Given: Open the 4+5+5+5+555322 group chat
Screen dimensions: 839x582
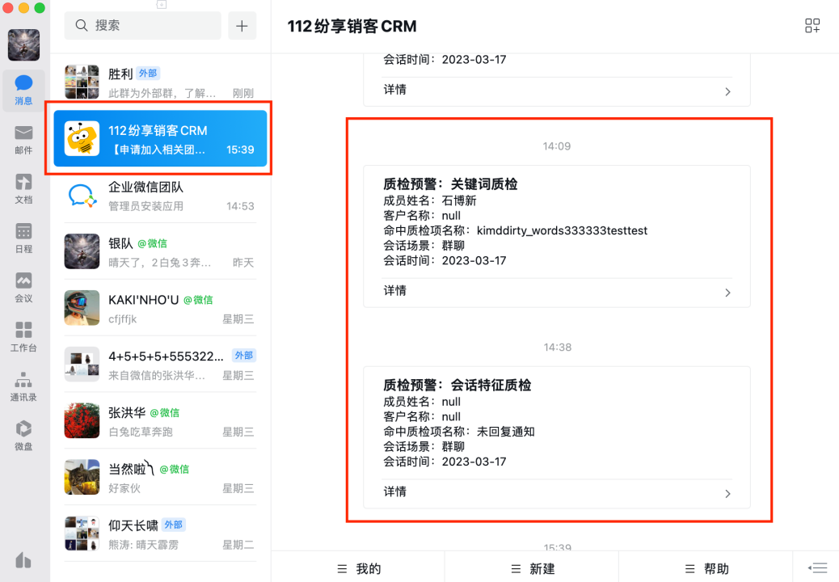Looking at the screenshot, I should point(160,365).
